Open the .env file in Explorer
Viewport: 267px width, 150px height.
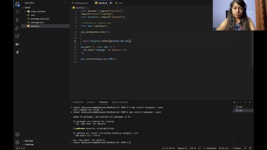coord(45,15)
